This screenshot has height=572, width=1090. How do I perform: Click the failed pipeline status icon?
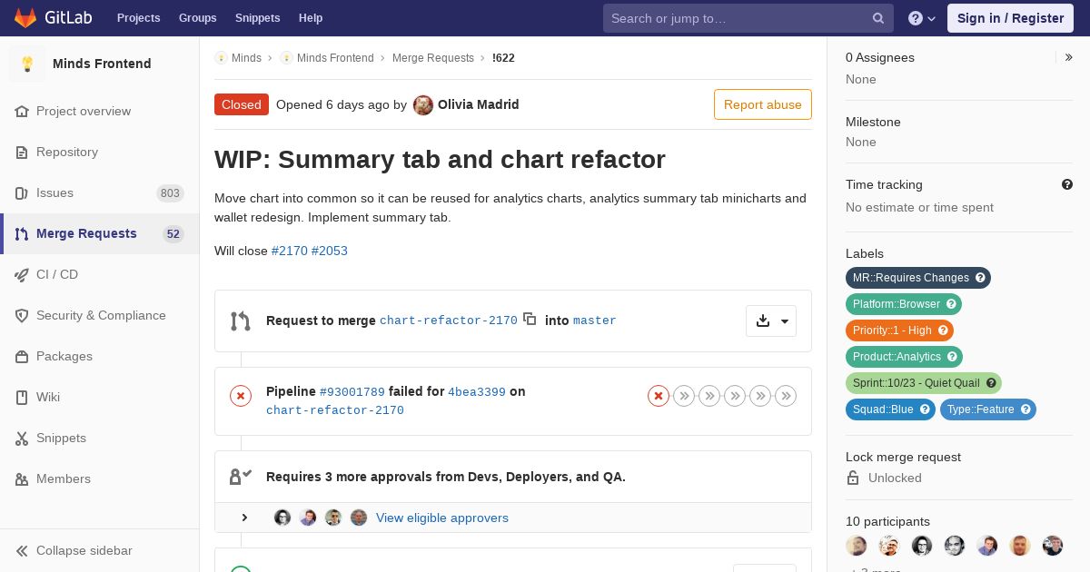pos(241,396)
